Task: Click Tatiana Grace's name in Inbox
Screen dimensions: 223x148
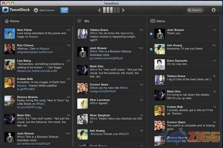Action: pyautogui.click(x=176, y=76)
